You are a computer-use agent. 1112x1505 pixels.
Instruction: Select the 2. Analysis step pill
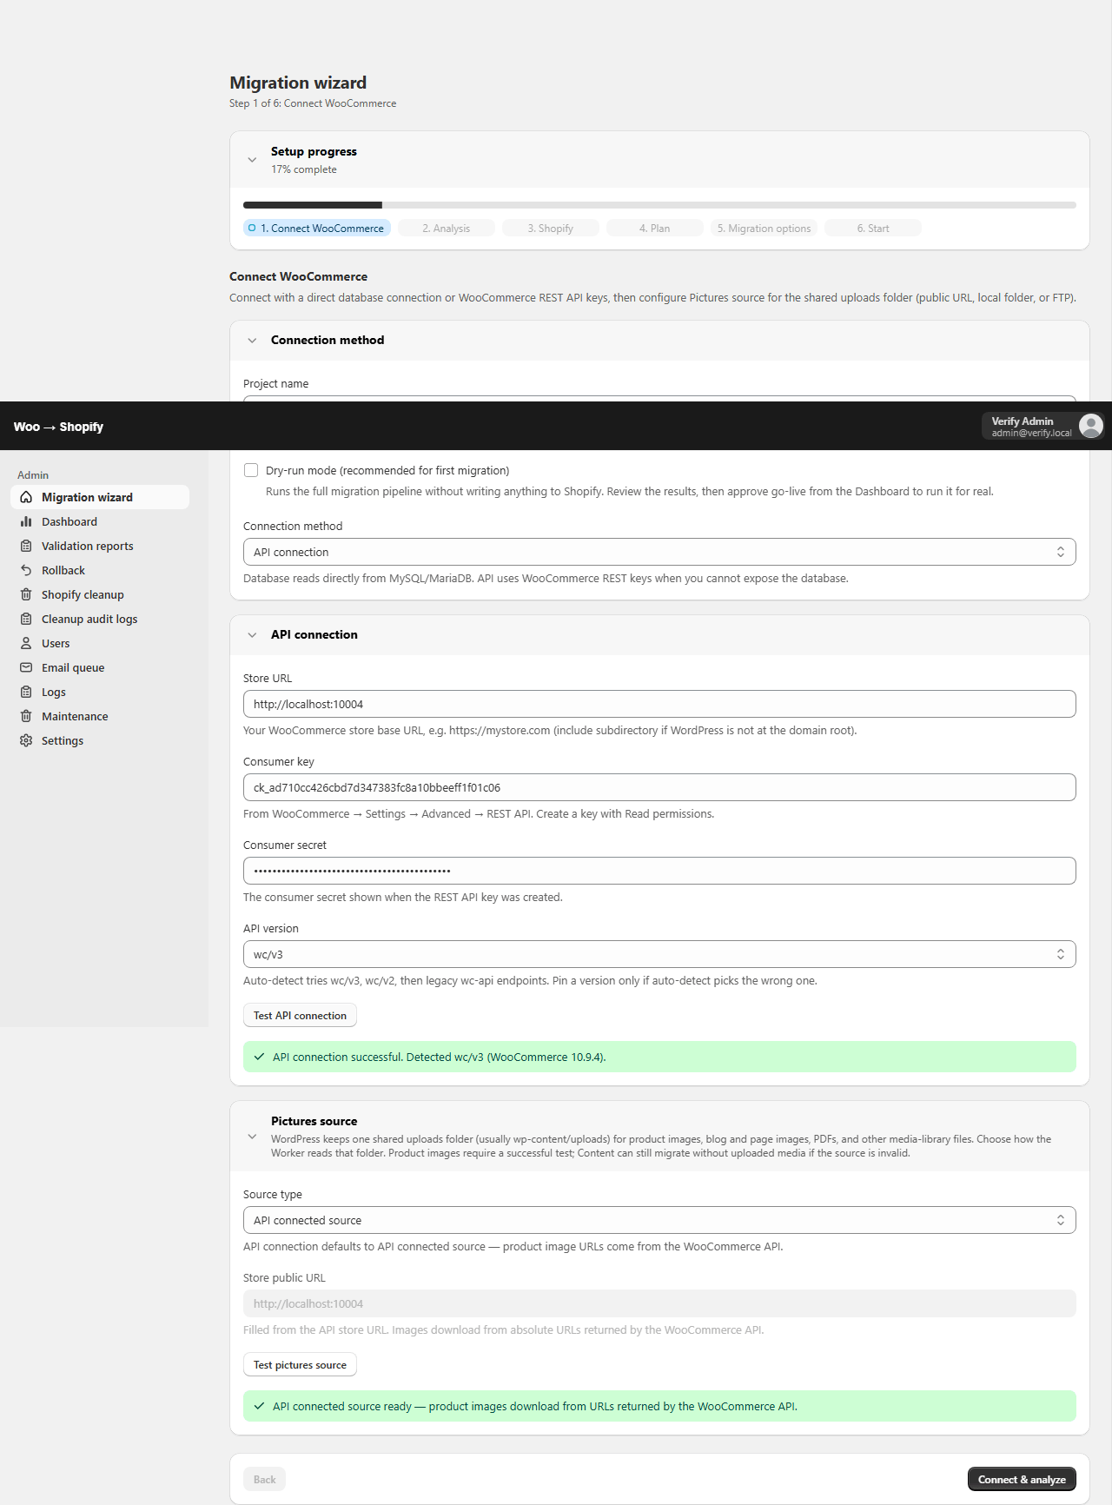(x=447, y=228)
